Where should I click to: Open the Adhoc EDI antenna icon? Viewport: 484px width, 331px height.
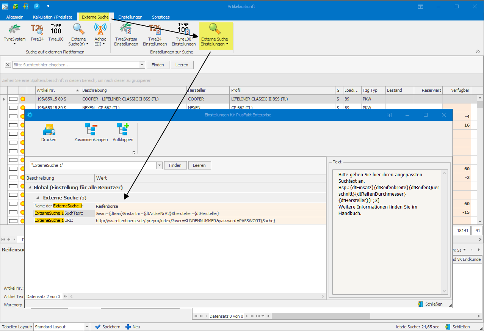pyautogui.click(x=100, y=29)
